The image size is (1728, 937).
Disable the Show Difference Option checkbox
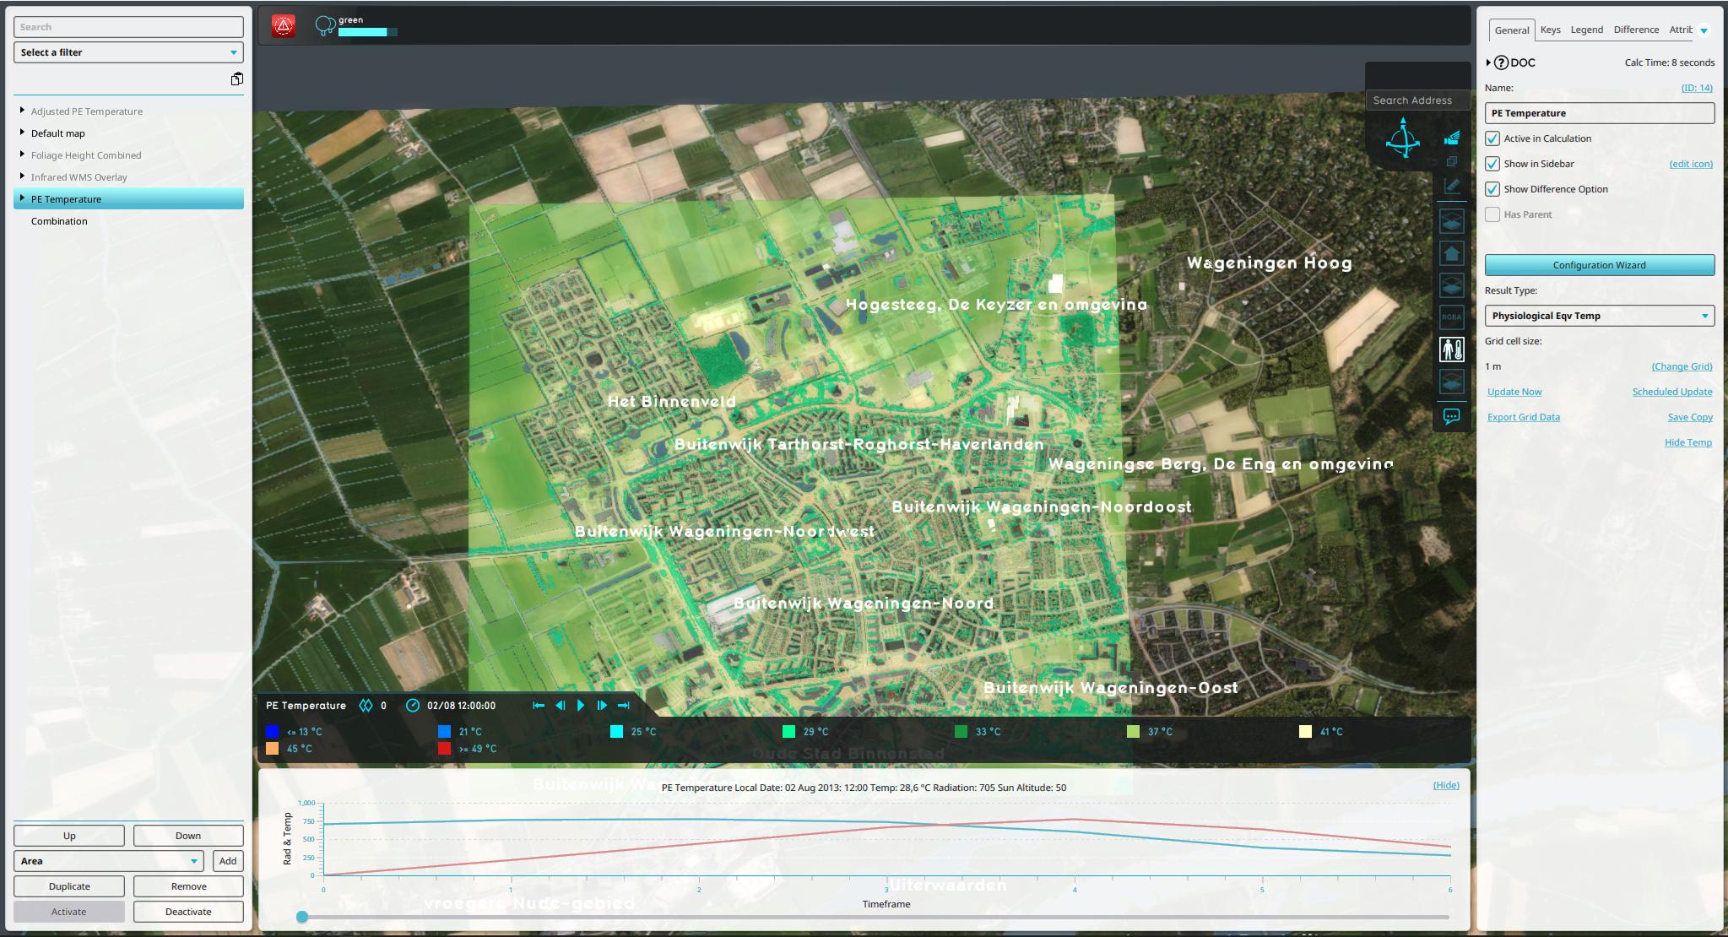(1493, 189)
